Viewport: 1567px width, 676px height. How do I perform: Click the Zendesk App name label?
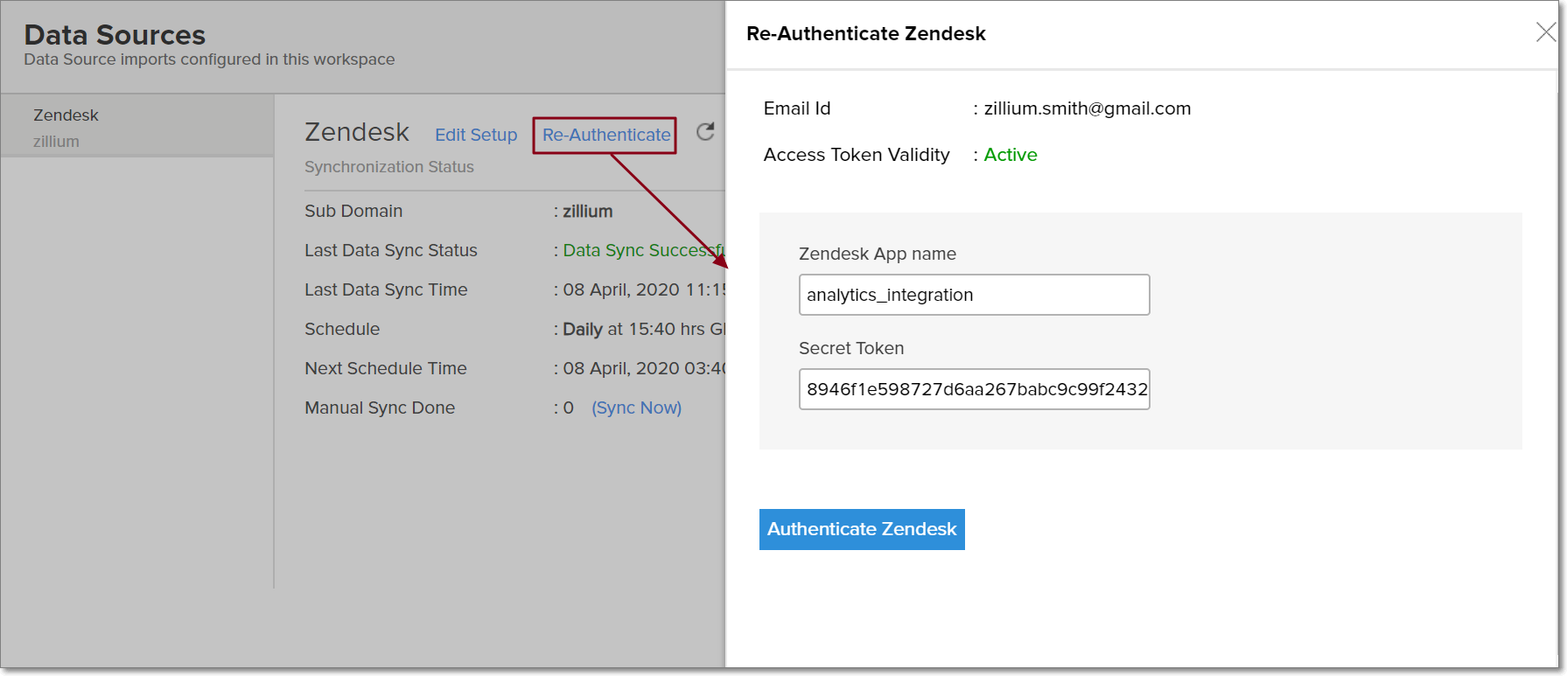pos(877,254)
